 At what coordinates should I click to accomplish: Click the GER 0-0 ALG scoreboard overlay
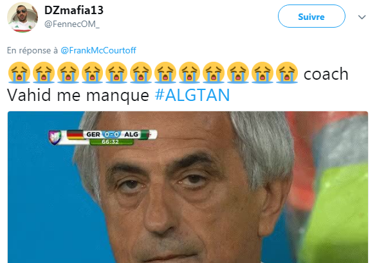(x=103, y=137)
